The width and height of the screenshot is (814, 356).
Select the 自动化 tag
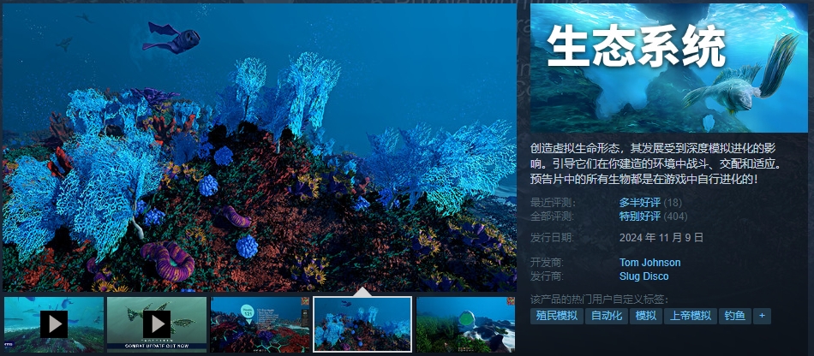607,316
